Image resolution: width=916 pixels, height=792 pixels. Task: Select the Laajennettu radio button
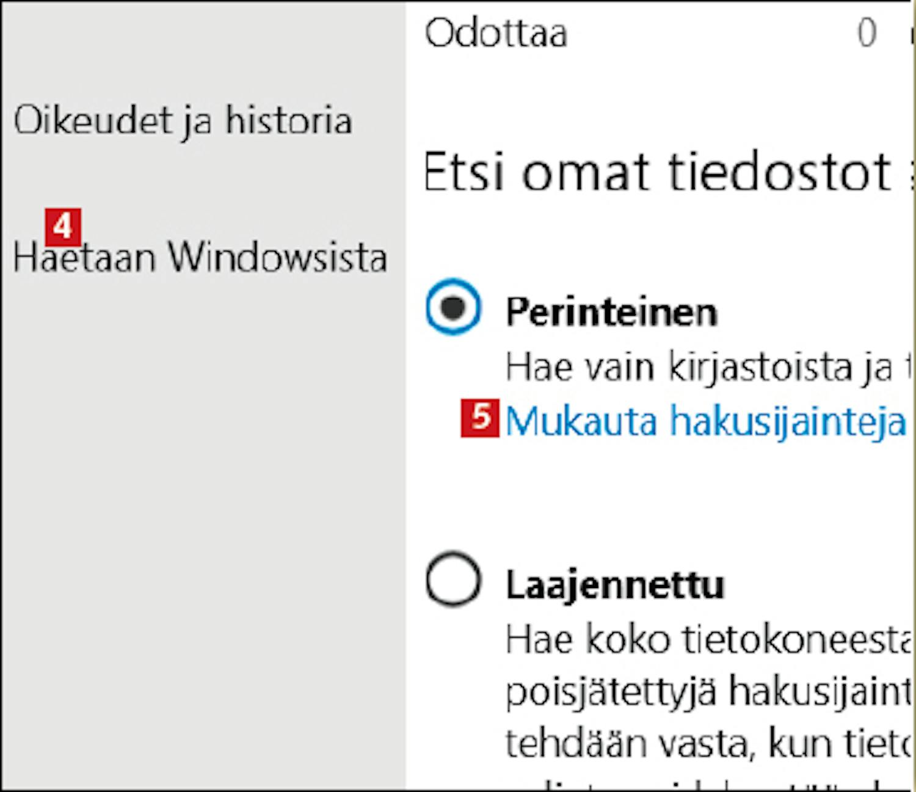pos(453,579)
